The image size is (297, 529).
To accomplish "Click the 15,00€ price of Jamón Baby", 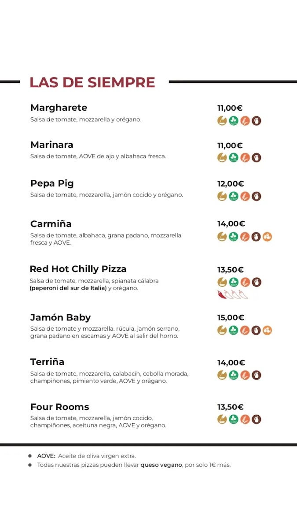I will click(x=231, y=317).
